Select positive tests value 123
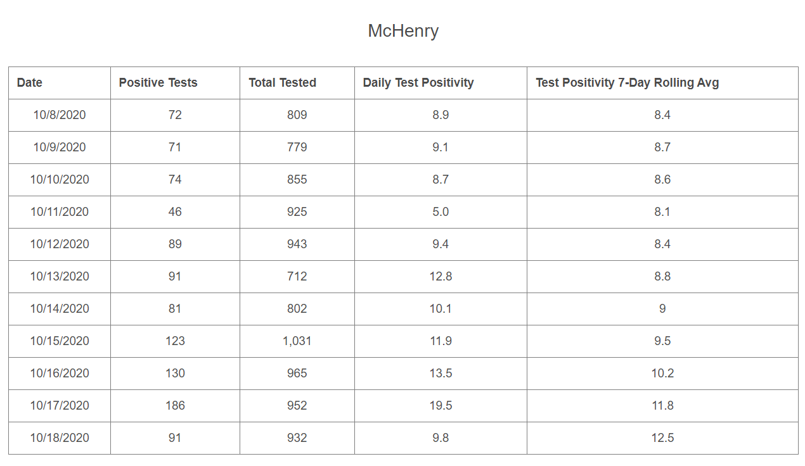 click(175, 341)
